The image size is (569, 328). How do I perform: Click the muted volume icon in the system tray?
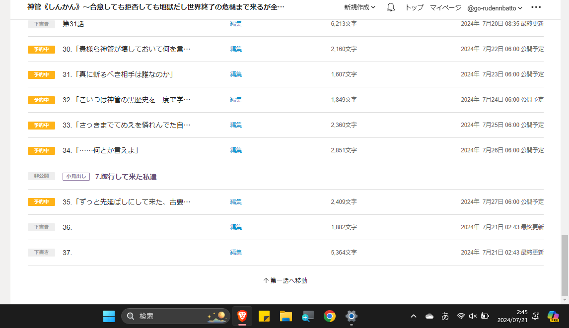tap(473, 316)
